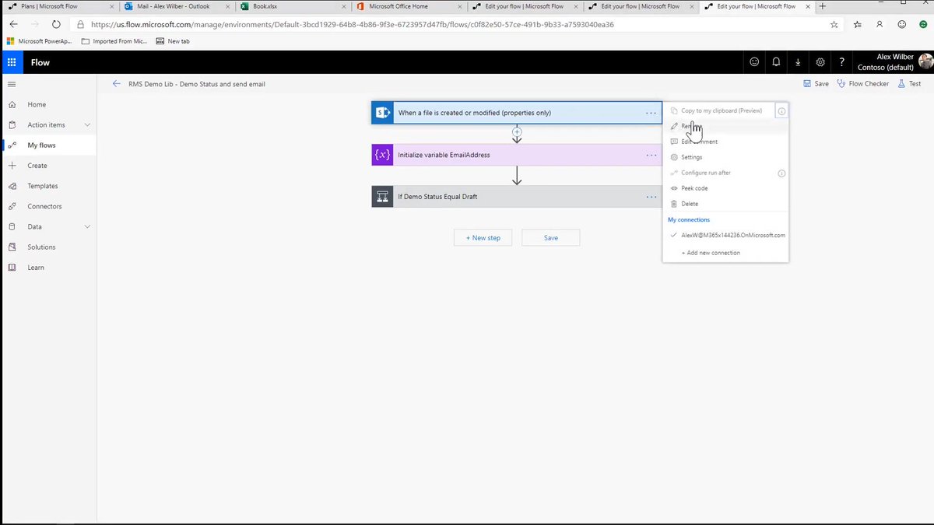Open ellipsis menu on file created trigger

(x=651, y=113)
